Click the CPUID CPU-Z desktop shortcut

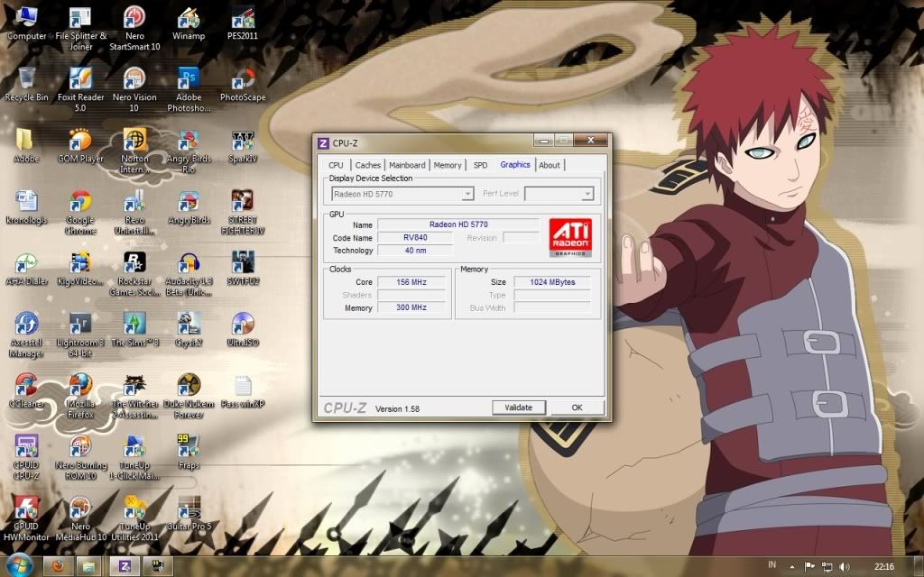26,457
